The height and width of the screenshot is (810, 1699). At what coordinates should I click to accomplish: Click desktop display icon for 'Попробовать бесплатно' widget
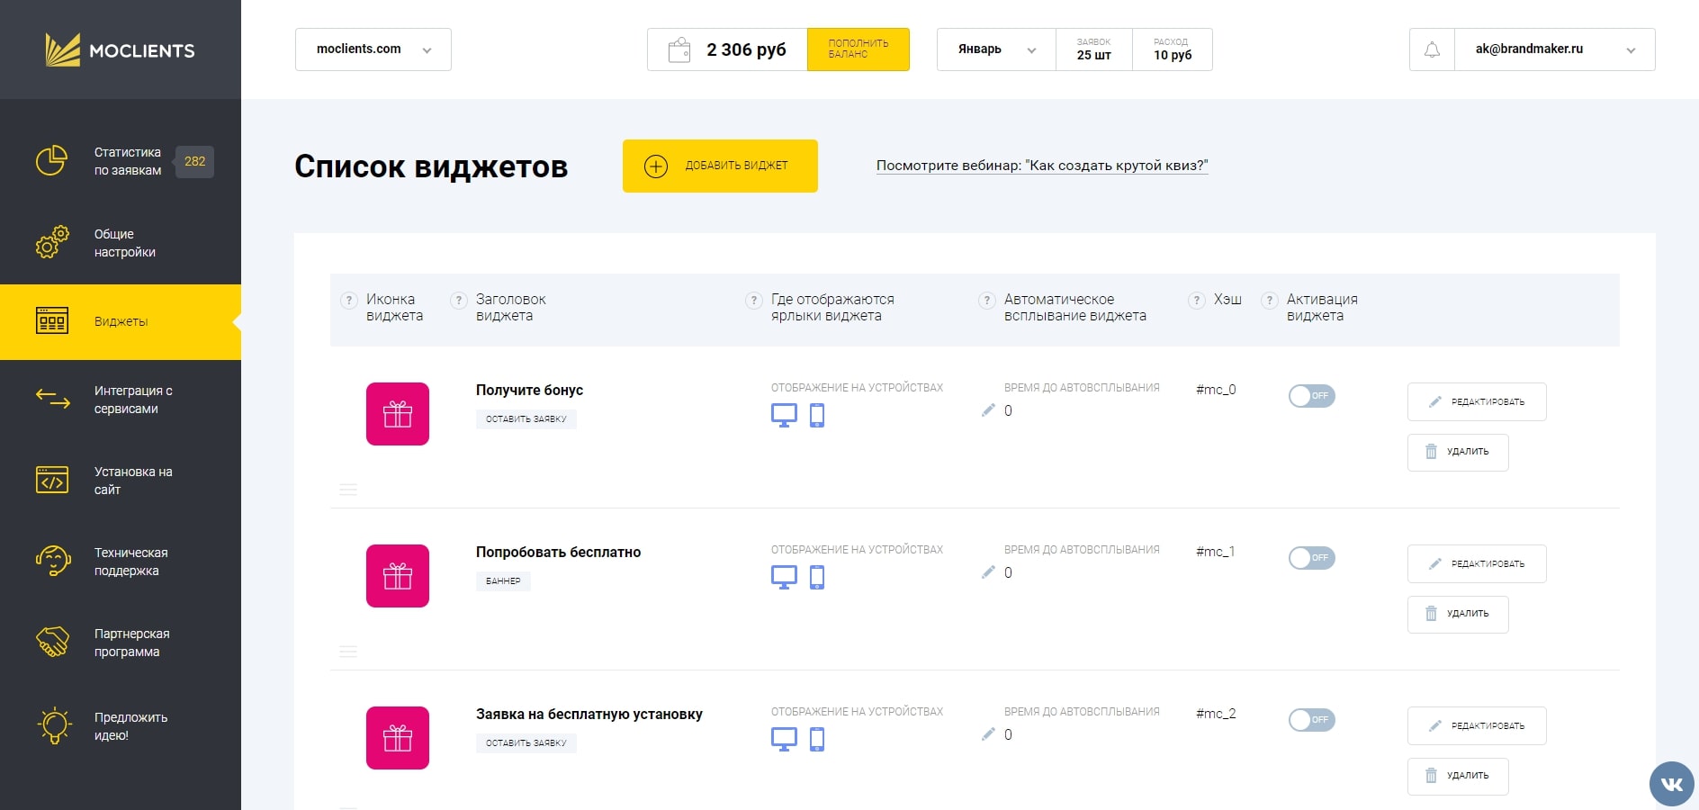click(x=784, y=577)
